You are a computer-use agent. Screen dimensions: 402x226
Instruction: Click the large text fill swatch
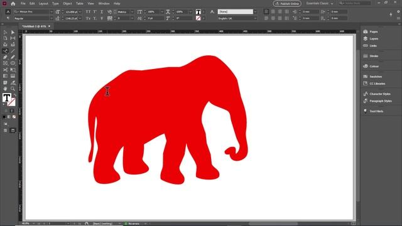(x=7, y=98)
